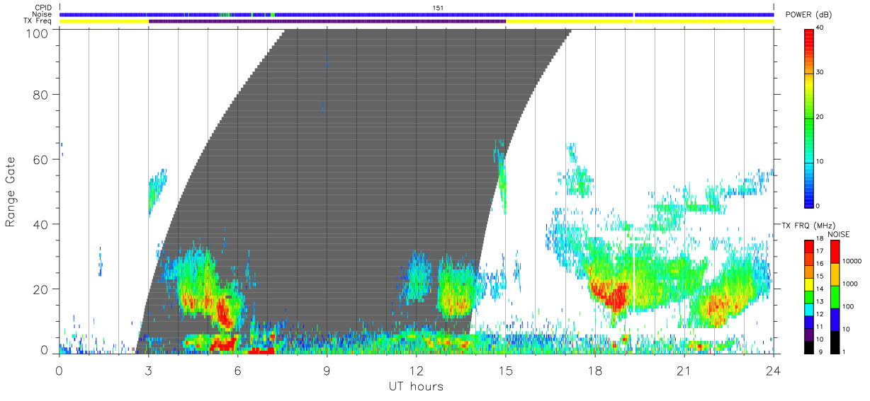Click the blue Noise strip above the plot
Image resolution: width=870 pixels, height=401 pixels.
[417, 14]
